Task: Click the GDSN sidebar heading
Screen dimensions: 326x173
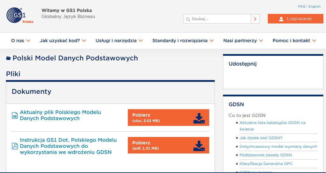Action: pyautogui.click(x=236, y=105)
